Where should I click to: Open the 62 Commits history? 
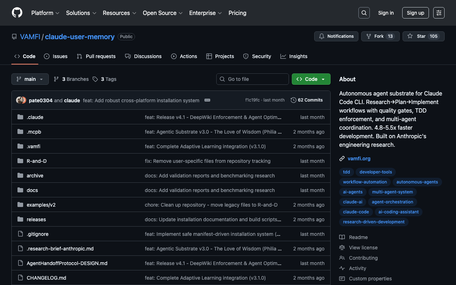[307, 100]
